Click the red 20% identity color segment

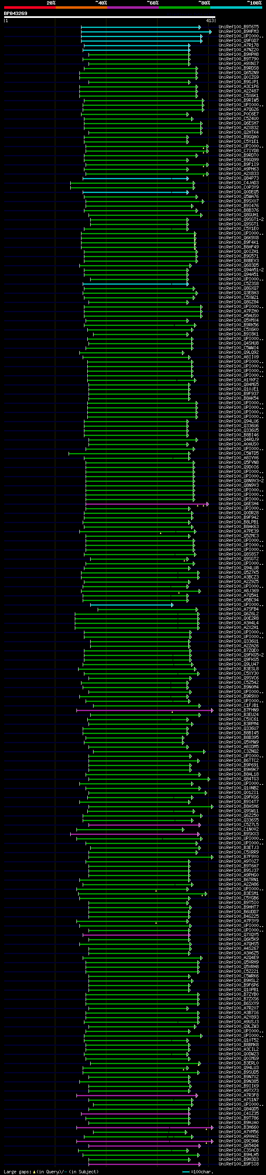point(30,8)
